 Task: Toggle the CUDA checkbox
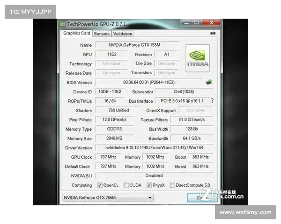pos(126,185)
